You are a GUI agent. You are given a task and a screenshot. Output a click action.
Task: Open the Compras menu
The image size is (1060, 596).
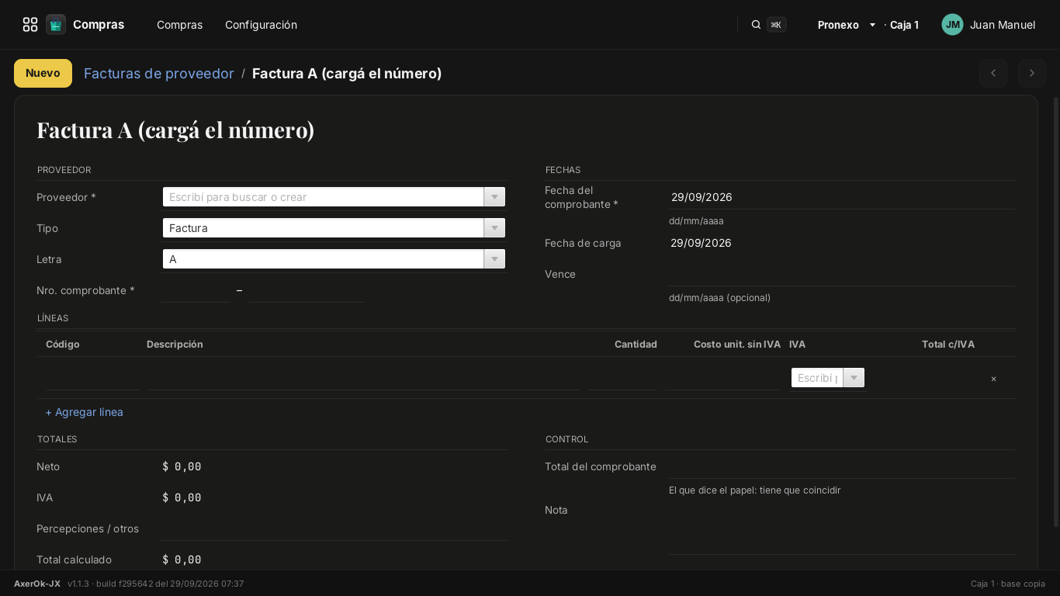[x=179, y=25]
